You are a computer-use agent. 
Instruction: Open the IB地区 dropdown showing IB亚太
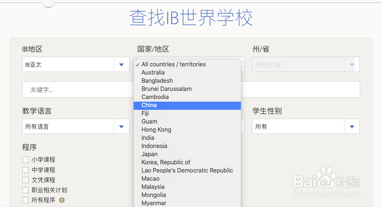[x=76, y=65]
